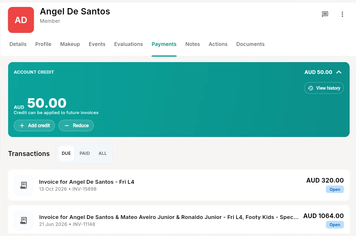Click the Transactions heading

[x=29, y=154]
